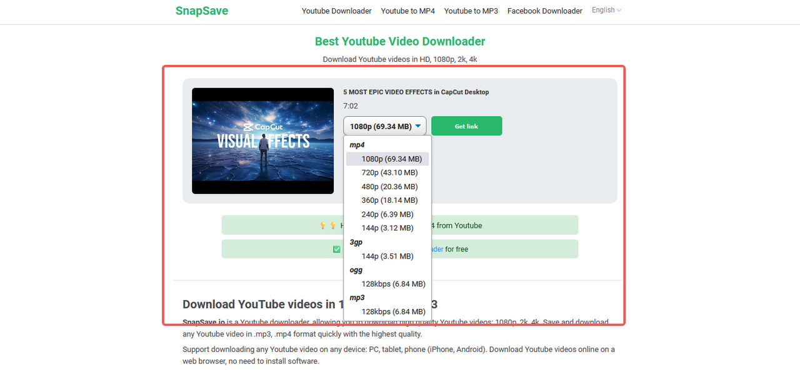
Task: Choose 720p (43.10 MB) option
Action: (387, 173)
